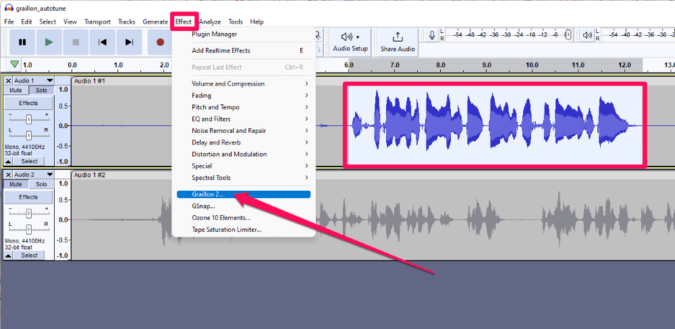Adjust the Audio 1 gain slider
The height and width of the screenshot is (329, 675).
tap(29, 119)
